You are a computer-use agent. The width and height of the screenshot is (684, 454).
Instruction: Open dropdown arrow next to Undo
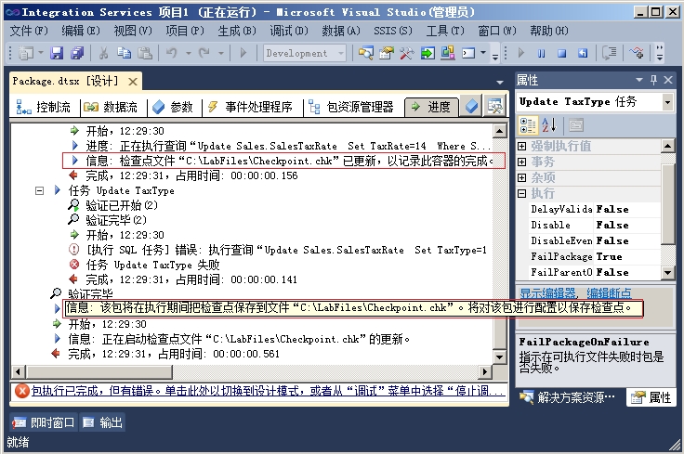[189, 53]
